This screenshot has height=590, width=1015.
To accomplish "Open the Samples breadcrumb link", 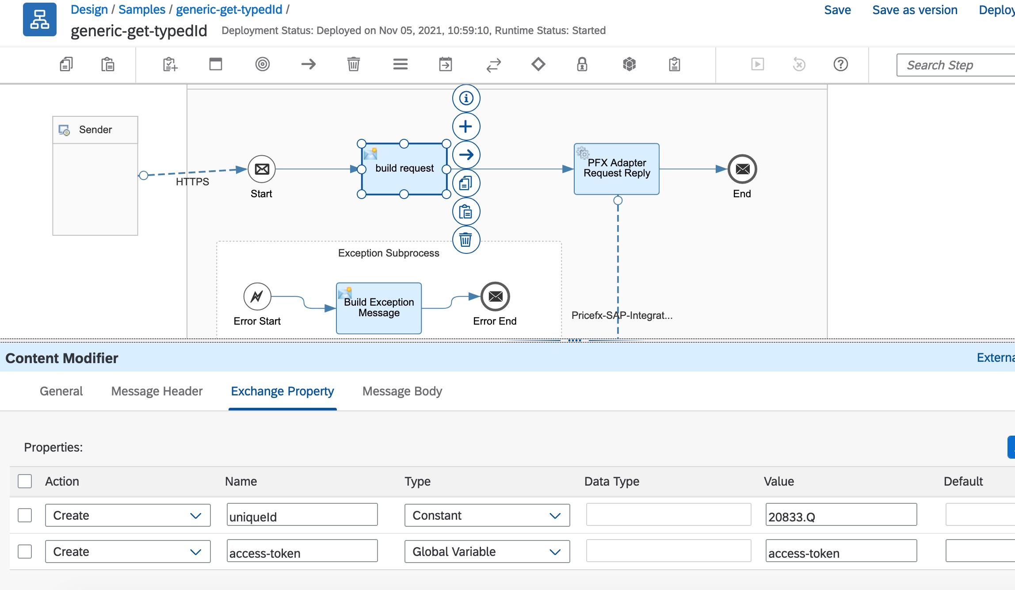I will [x=141, y=10].
